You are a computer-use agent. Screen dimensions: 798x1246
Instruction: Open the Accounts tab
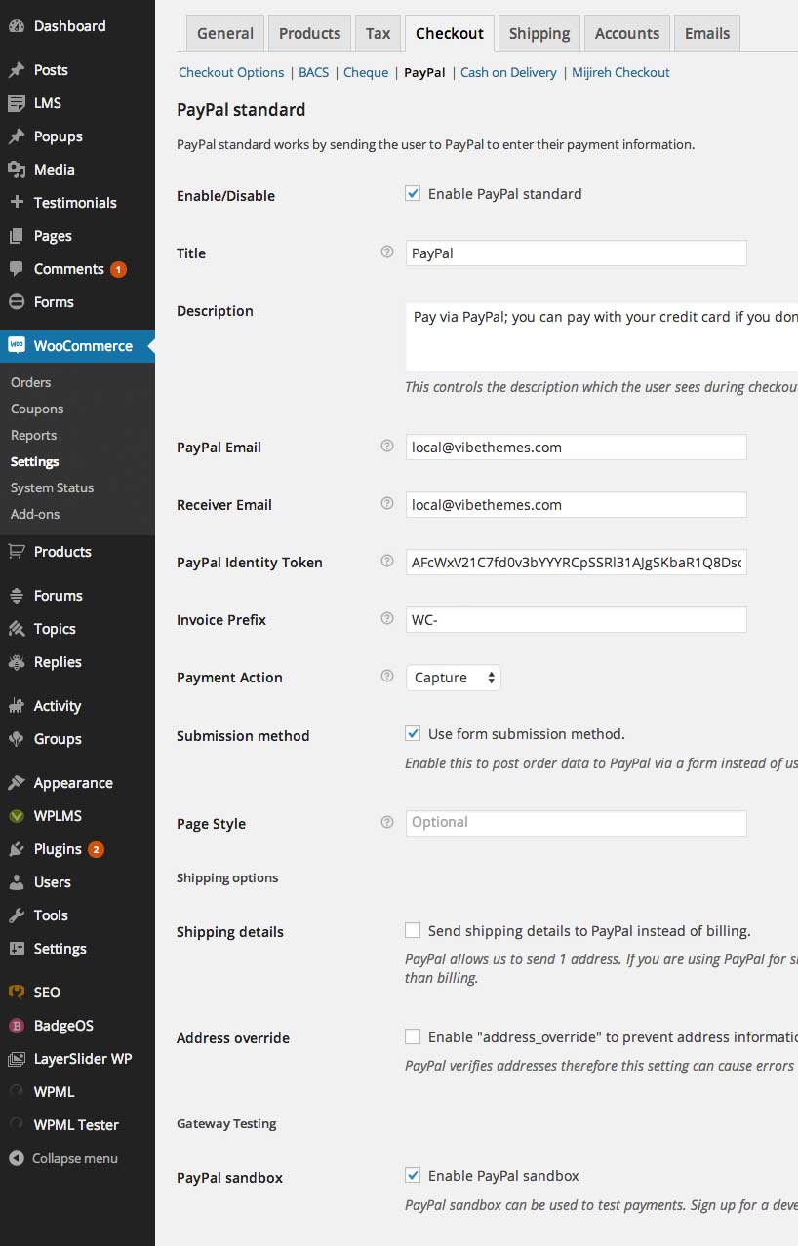click(x=627, y=33)
